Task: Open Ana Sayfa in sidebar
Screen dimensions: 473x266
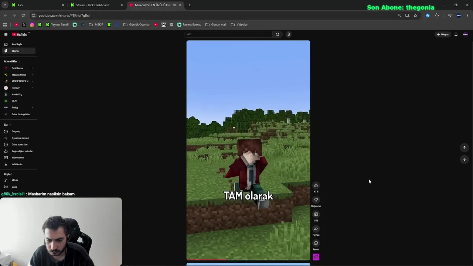Action: 18,44
